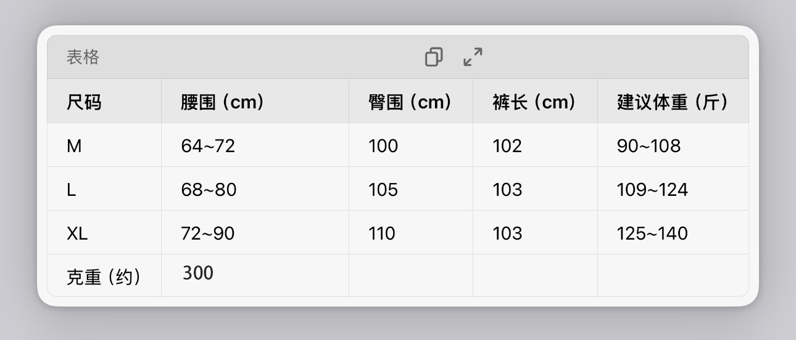The image size is (796, 340).
Task: Select the size XL row label
Action: 77,233
